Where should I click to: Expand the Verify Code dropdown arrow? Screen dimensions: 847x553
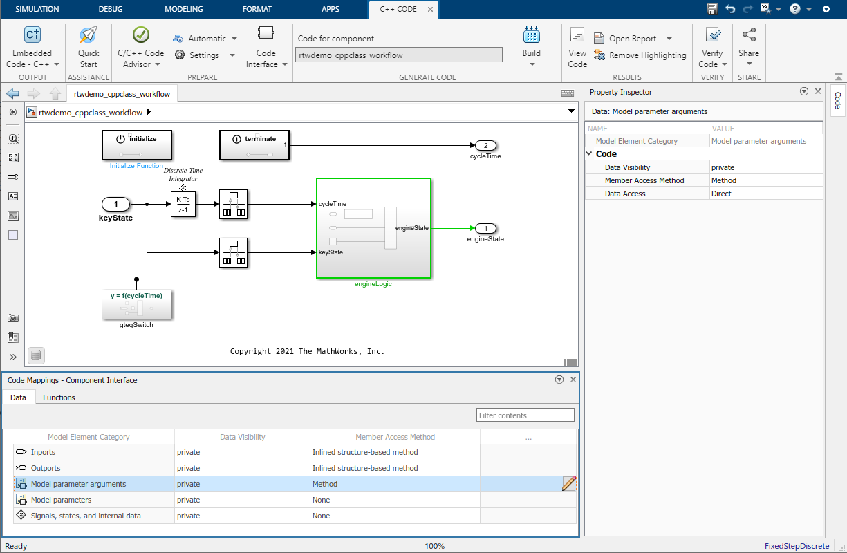click(723, 64)
